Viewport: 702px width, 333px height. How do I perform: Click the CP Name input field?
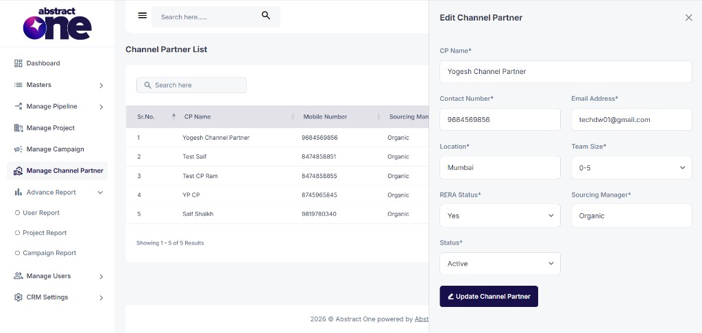(x=566, y=72)
